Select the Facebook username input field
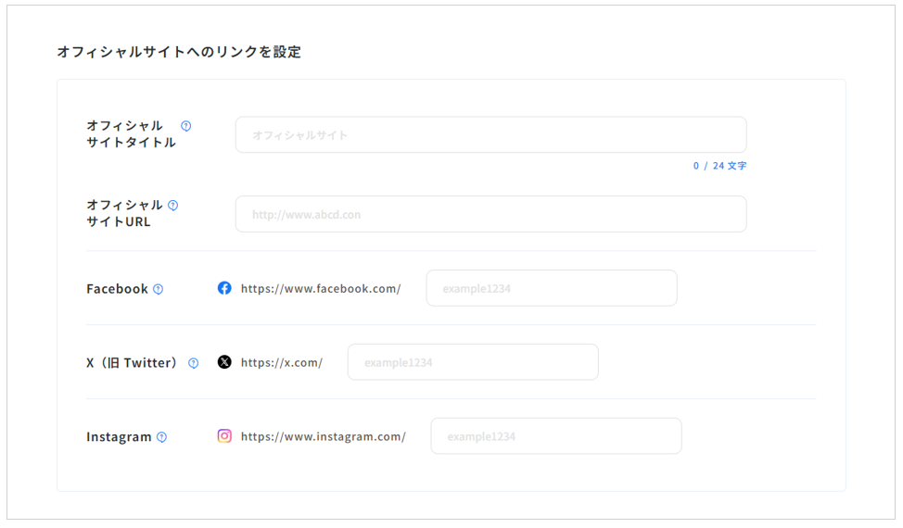 pyautogui.click(x=551, y=288)
